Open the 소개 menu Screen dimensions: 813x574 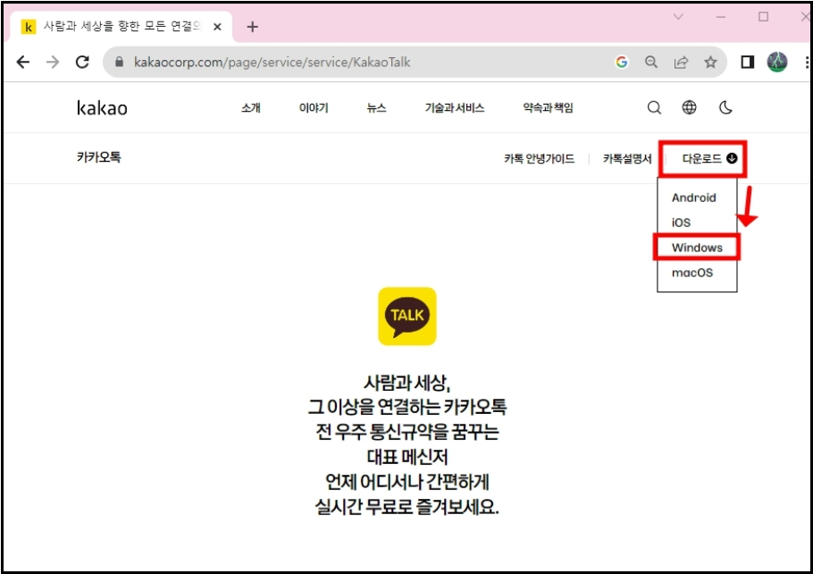coord(251,108)
